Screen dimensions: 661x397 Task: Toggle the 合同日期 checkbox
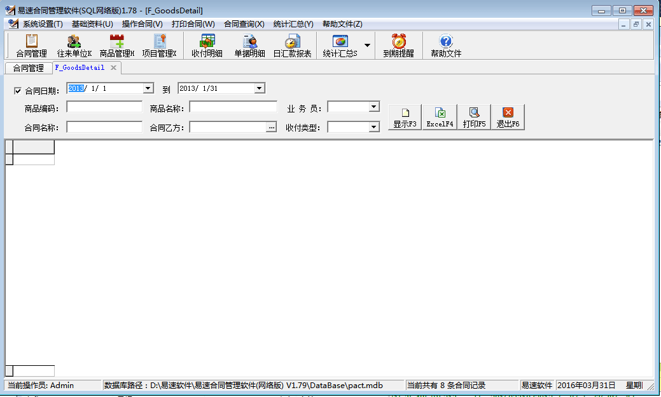click(18, 90)
